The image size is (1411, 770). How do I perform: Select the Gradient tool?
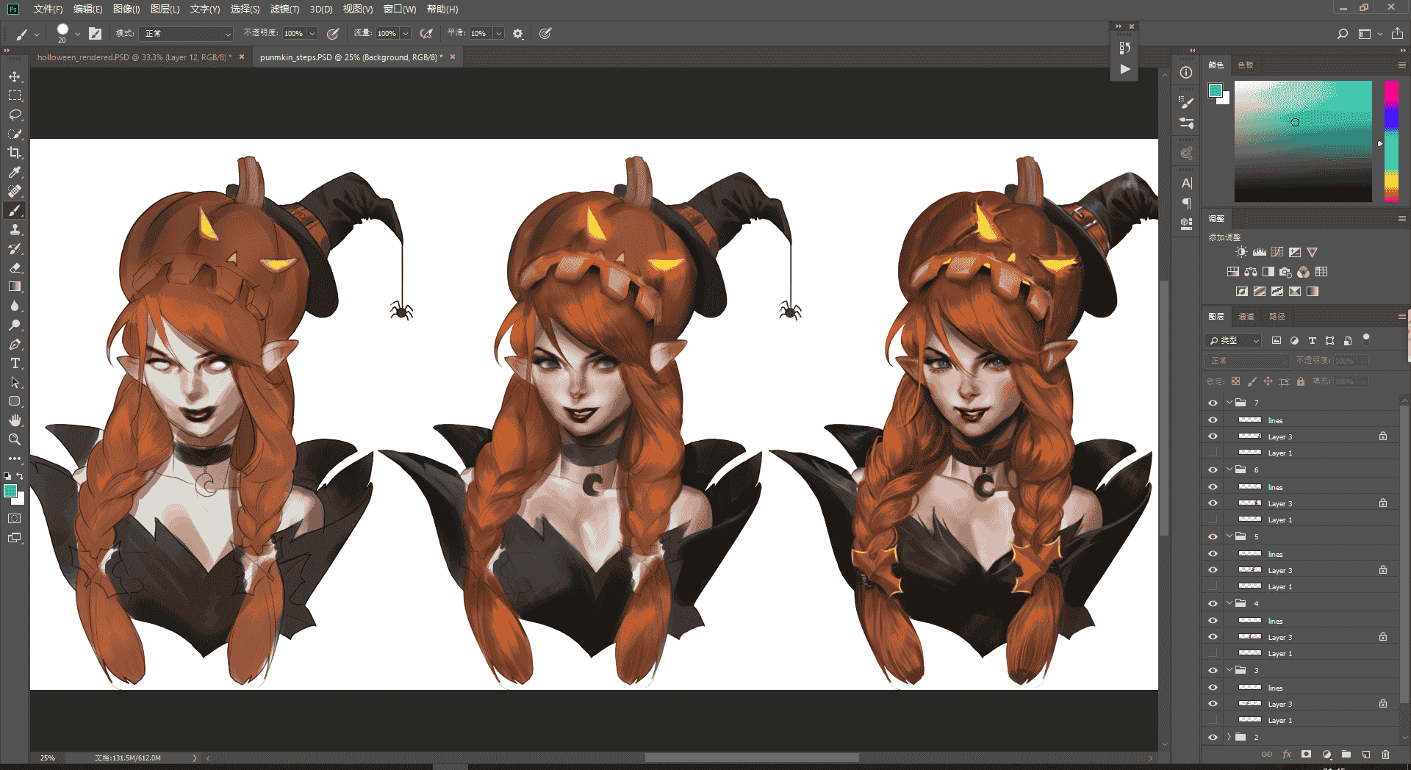tap(15, 287)
